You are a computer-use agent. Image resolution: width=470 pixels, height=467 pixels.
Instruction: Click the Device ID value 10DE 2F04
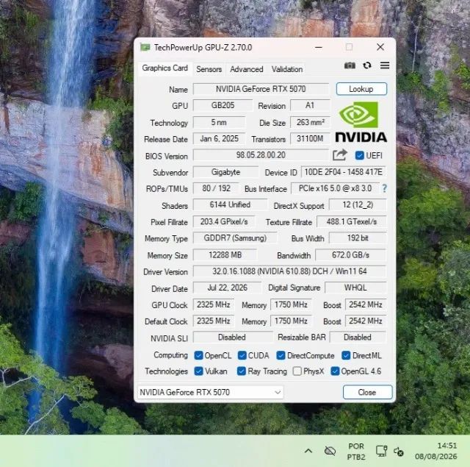tap(343, 172)
